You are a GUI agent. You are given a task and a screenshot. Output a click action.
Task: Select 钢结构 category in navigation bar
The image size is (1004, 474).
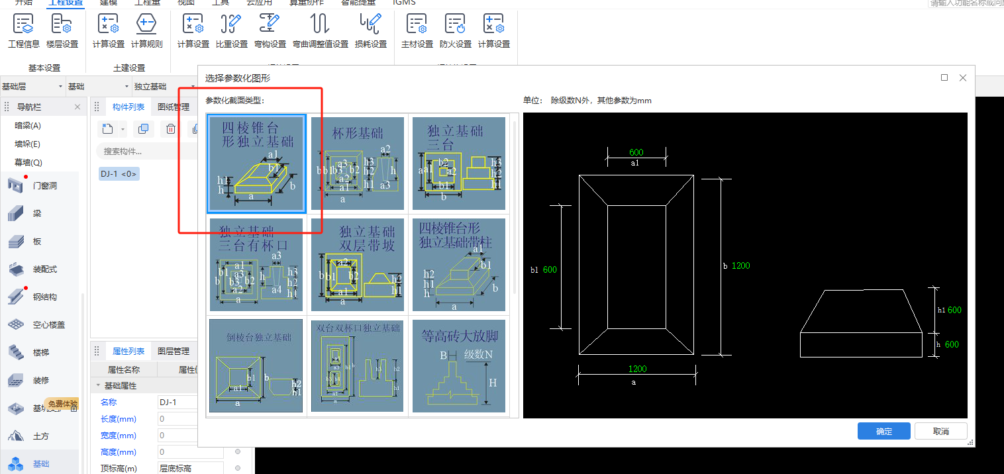pyautogui.click(x=40, y=297)
